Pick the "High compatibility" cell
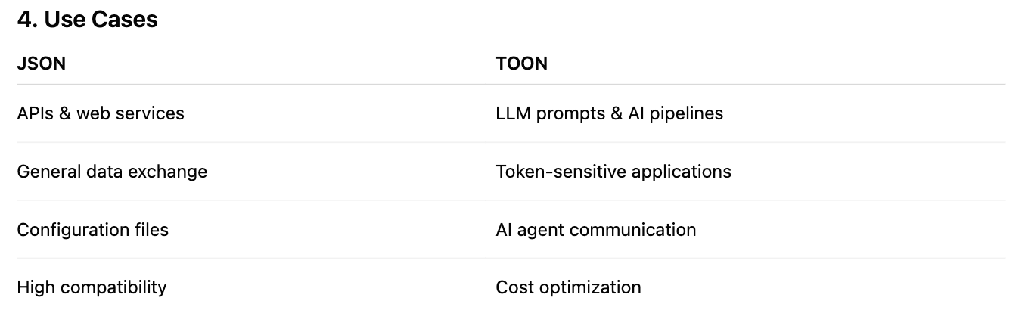 92,287
